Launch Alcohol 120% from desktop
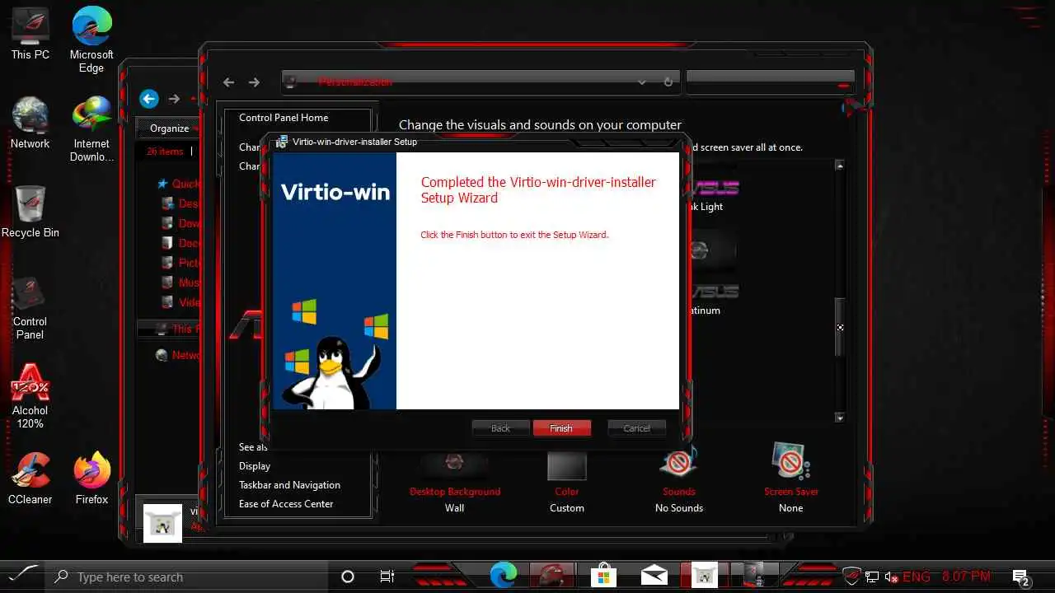Viewport: 1055px width, 593px height. [30, 396]
